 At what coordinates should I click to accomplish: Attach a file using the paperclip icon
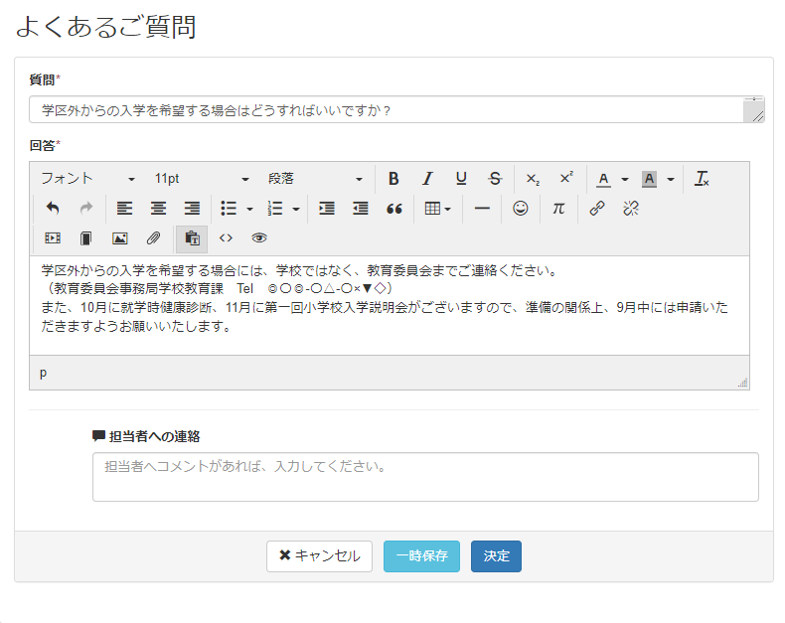(x=153, y=238)
